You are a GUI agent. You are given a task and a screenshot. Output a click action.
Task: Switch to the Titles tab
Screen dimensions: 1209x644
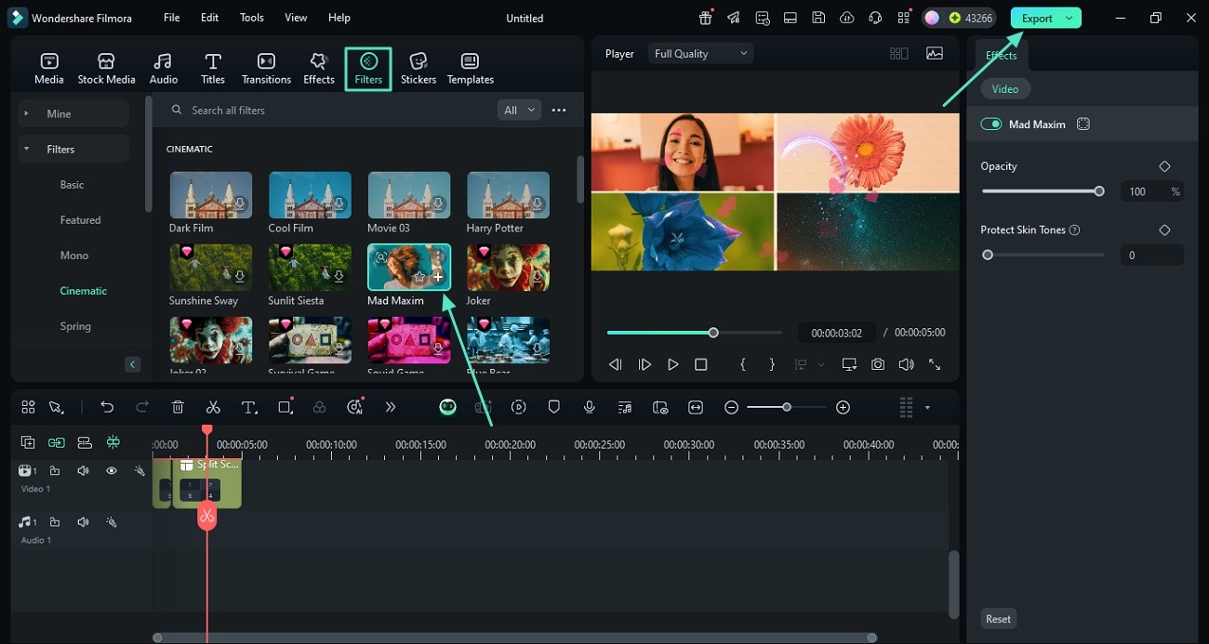[213, 69]
